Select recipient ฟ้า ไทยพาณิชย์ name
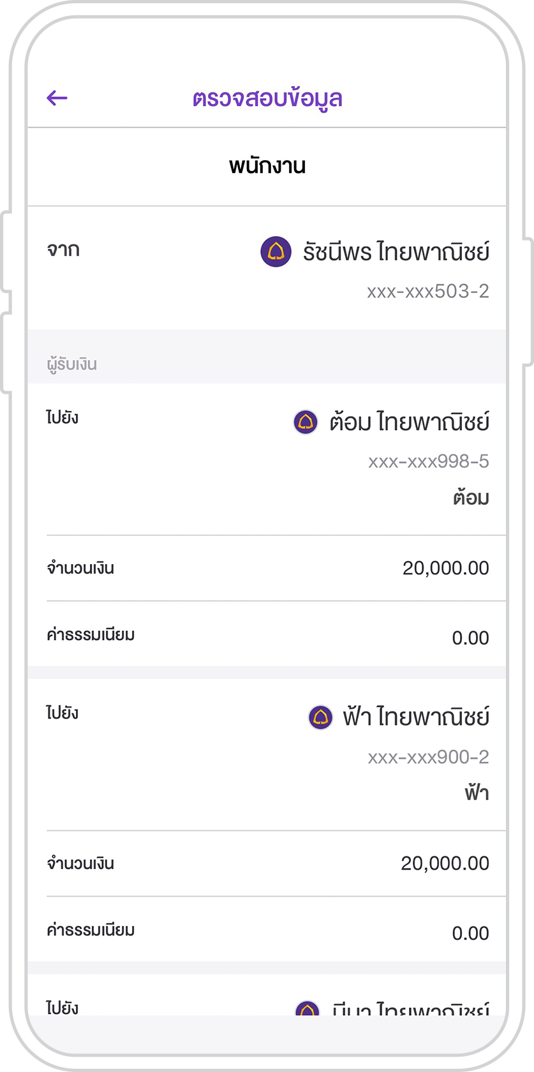 pyautogui.click(x=415, y=717)
